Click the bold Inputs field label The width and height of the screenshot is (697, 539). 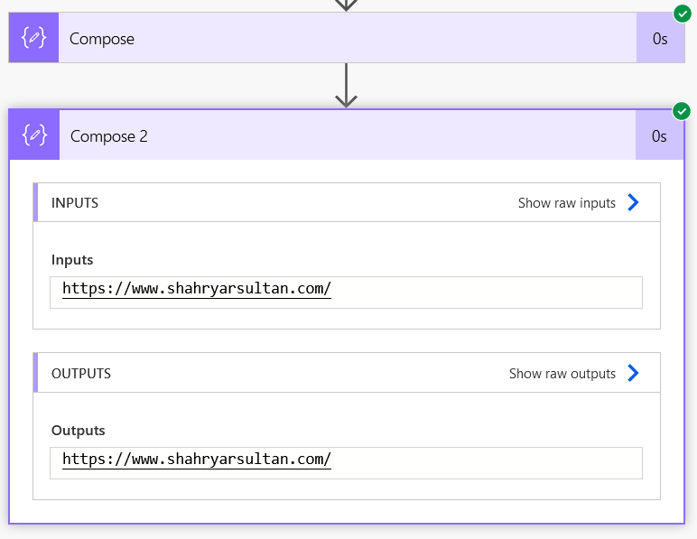coord(72,260)
